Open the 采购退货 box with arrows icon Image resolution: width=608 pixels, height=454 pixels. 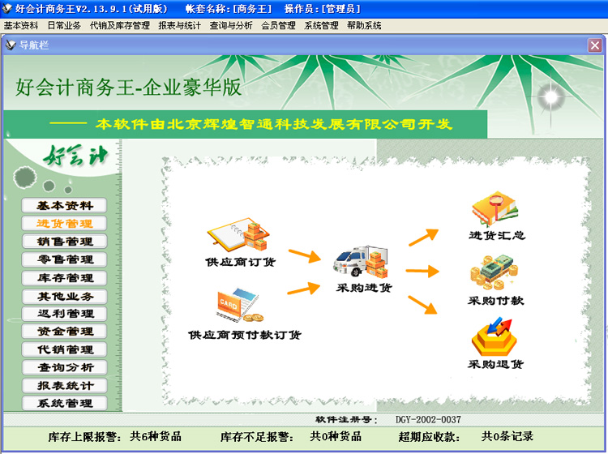coord(495,336)
